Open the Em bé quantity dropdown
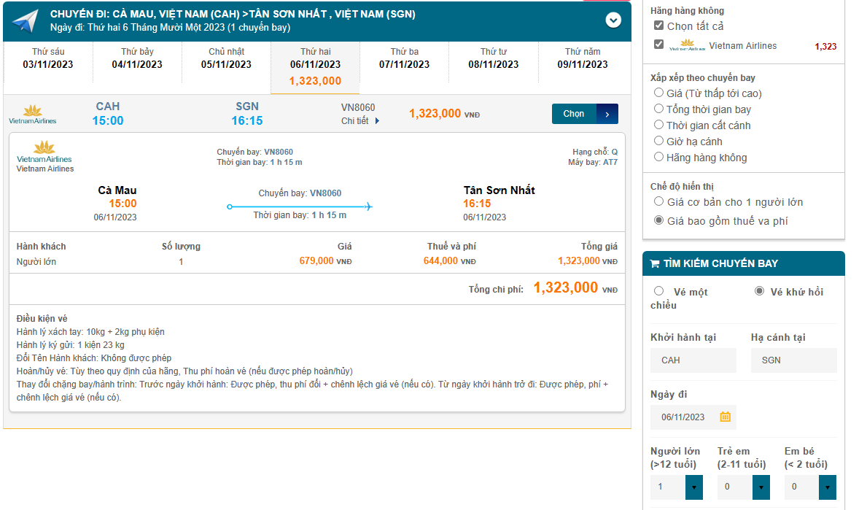Screen dimensions: 867x510 pyautogui.click(x=827, y=487)
